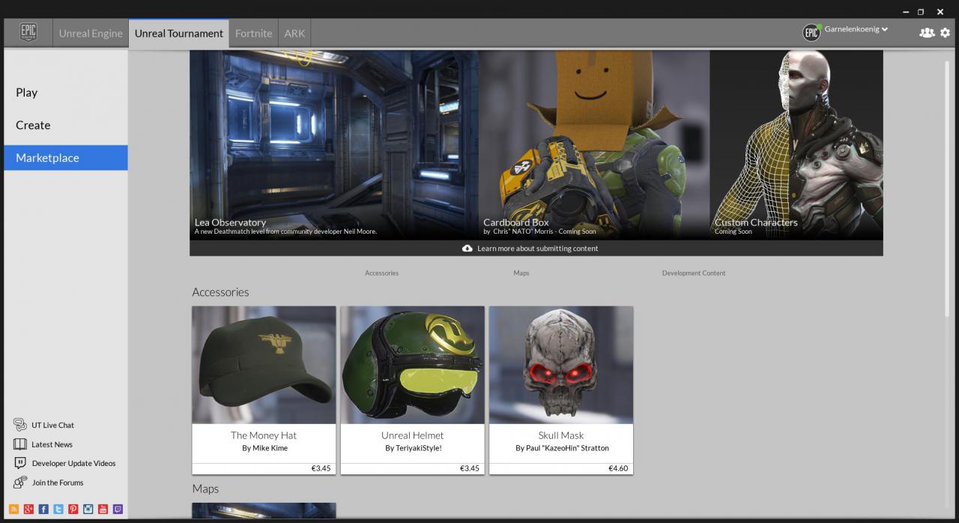This screenshot has height=523, width=959.
Task: Click the 'The Money Hat' title text
Action: (264, 435)
